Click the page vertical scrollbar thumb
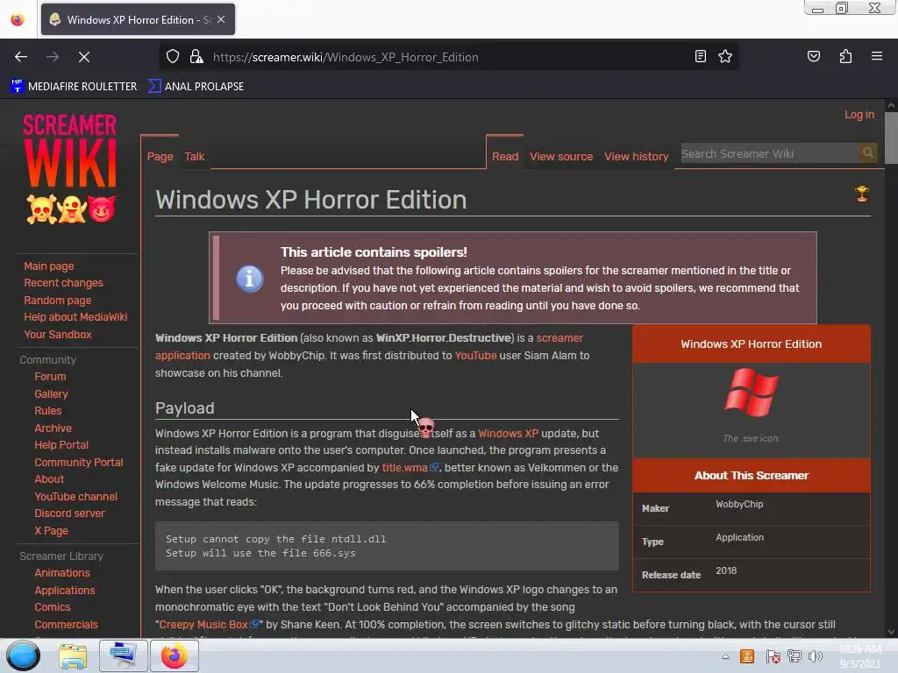 click(x=891, y=138)
